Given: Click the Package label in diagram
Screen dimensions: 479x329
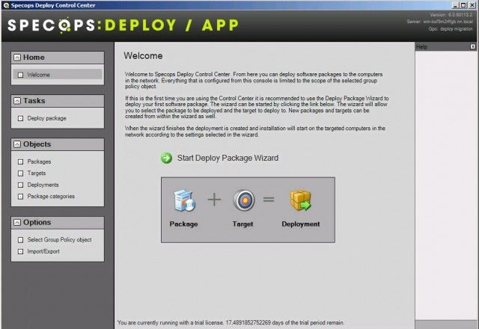Looking at the screenshot, I should (183, 224).
